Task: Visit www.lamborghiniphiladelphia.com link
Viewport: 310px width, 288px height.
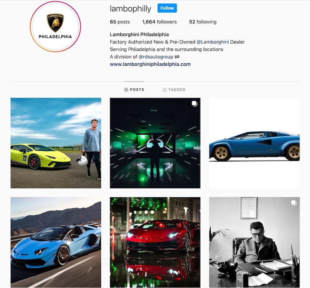Action: click(150, 64)
